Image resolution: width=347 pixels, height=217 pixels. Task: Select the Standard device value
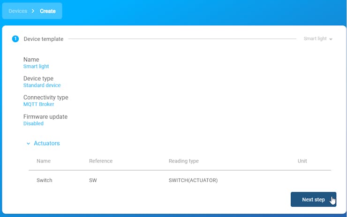pyautogui.click(x=42, y=85)
